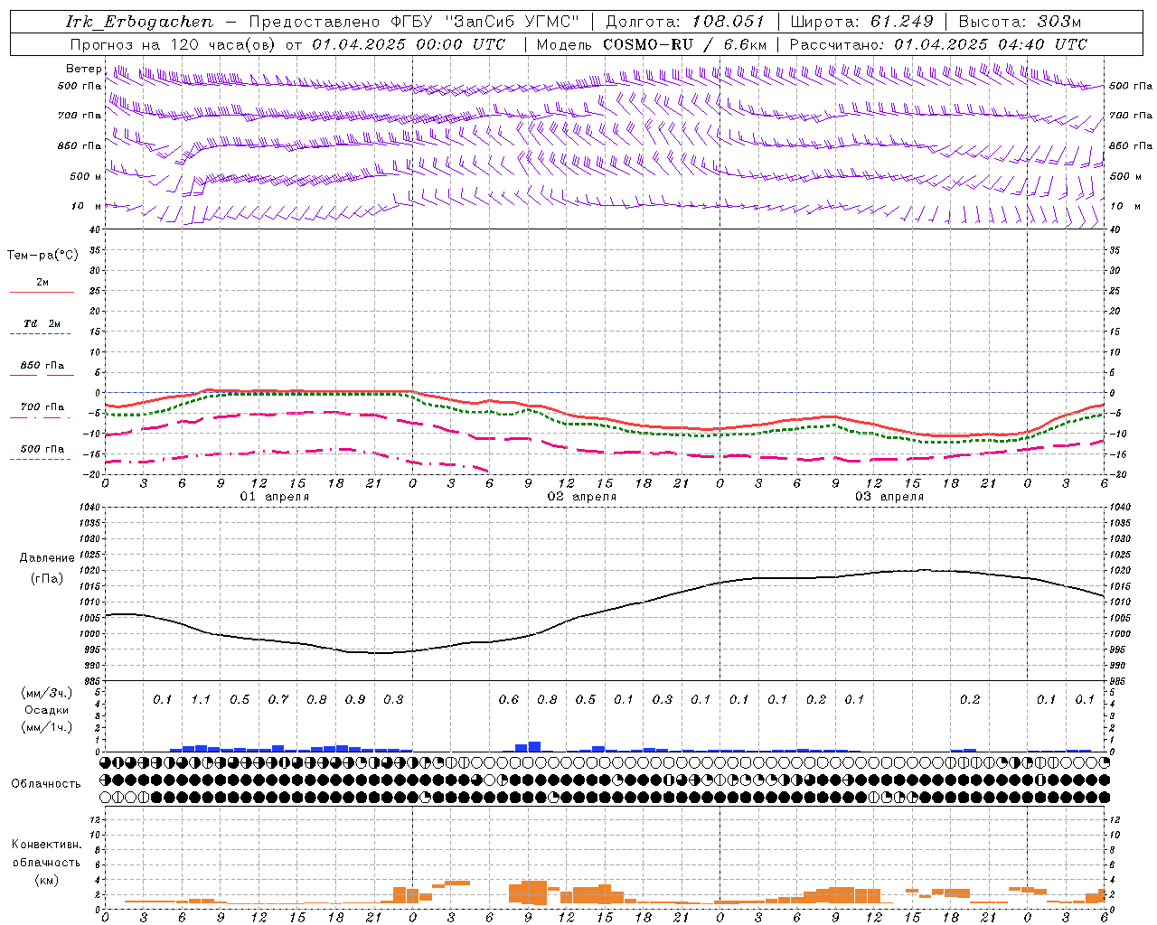Click the date label 02 апреля
This screenshot has width=1157, height=925.
pos(582,497)
